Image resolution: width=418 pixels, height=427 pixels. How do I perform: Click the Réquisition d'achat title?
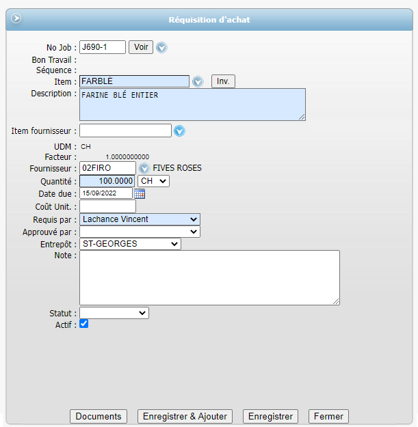coord(209,20)
